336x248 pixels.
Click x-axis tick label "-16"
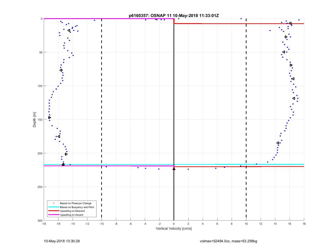click(58, 224)
